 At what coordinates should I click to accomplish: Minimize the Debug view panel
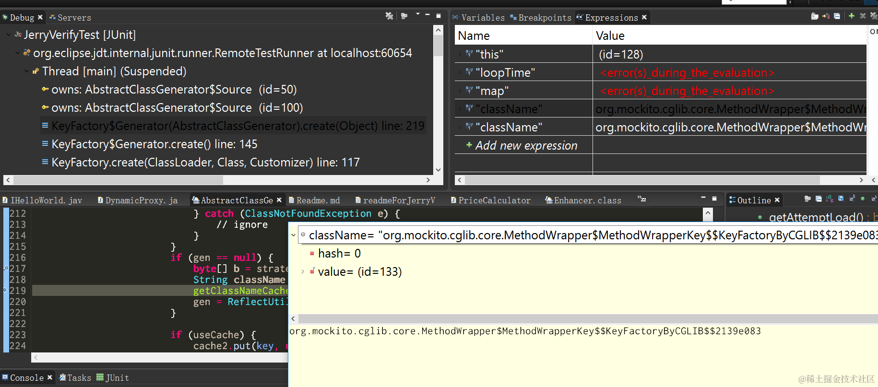click(427, 15)
